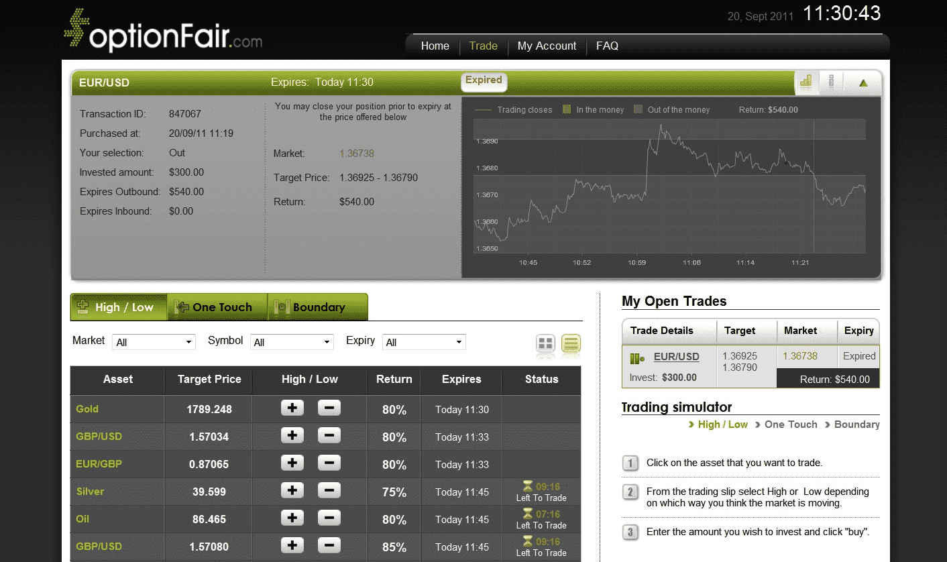Click the Status column header
This screenshot has height=562, width=947.
(x=542, y=380)
